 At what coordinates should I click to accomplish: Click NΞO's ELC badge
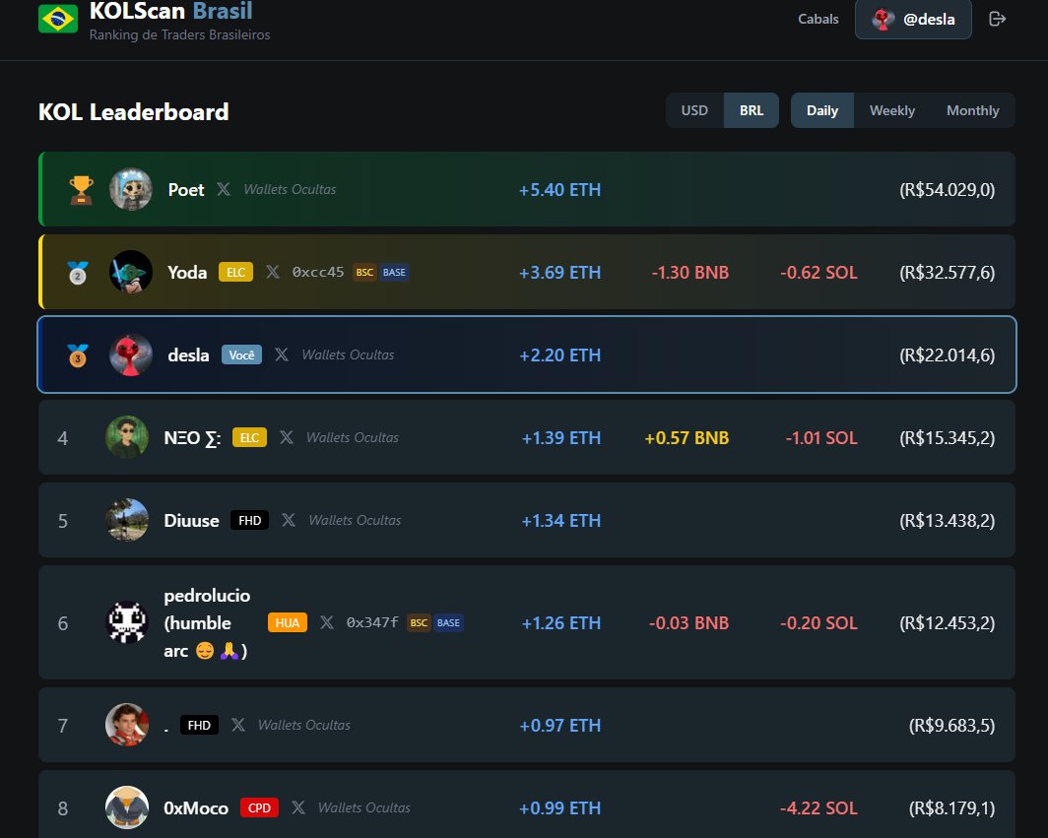249,438
